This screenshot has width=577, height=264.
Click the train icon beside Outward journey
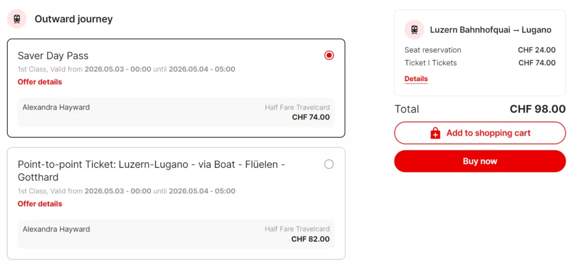pyautogui.click(x=17, y=19)
